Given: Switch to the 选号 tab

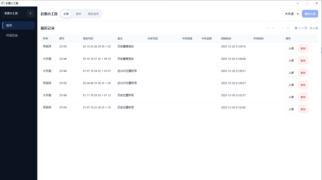Looking at the screenshot, I should click(x=78, y=14).
